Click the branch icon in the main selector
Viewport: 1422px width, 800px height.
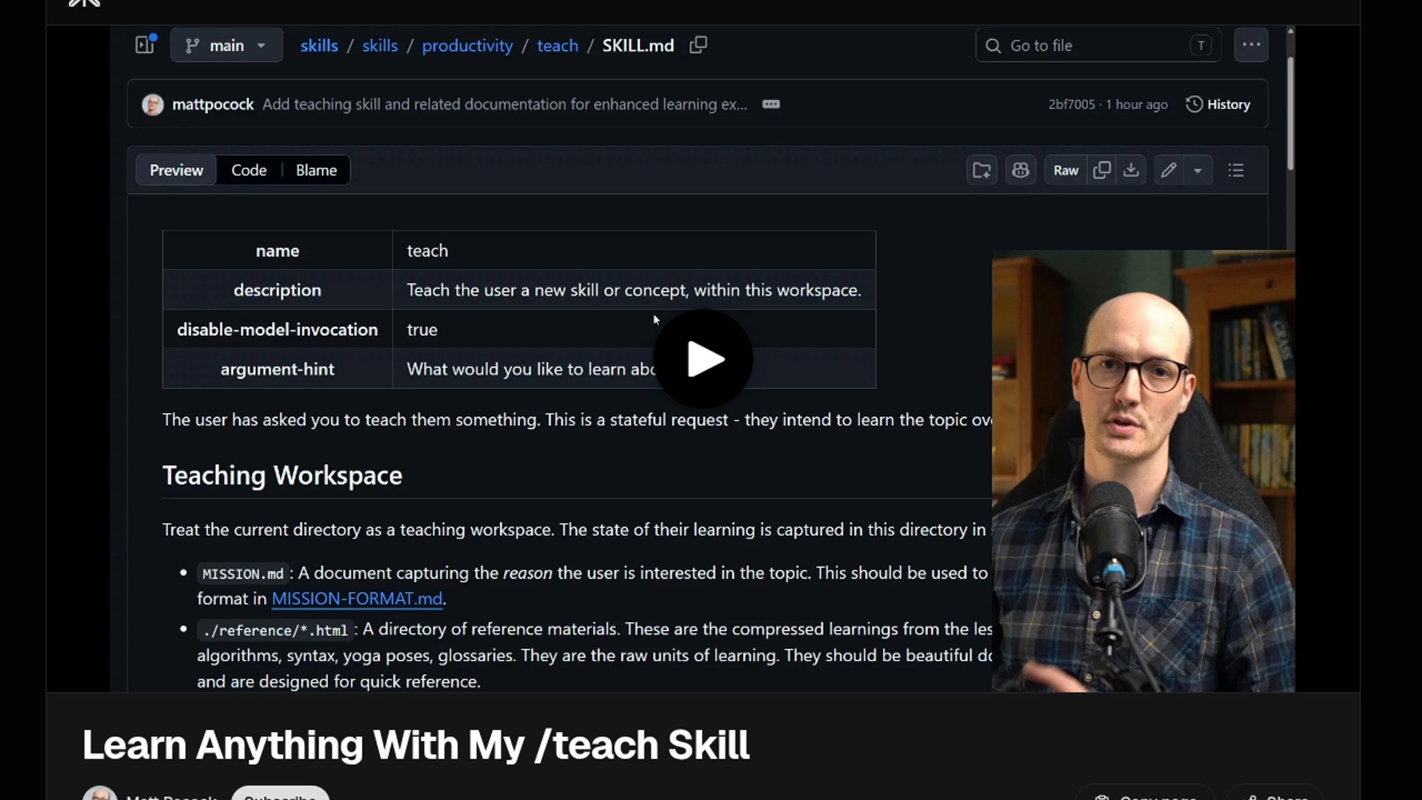point(193,46)
